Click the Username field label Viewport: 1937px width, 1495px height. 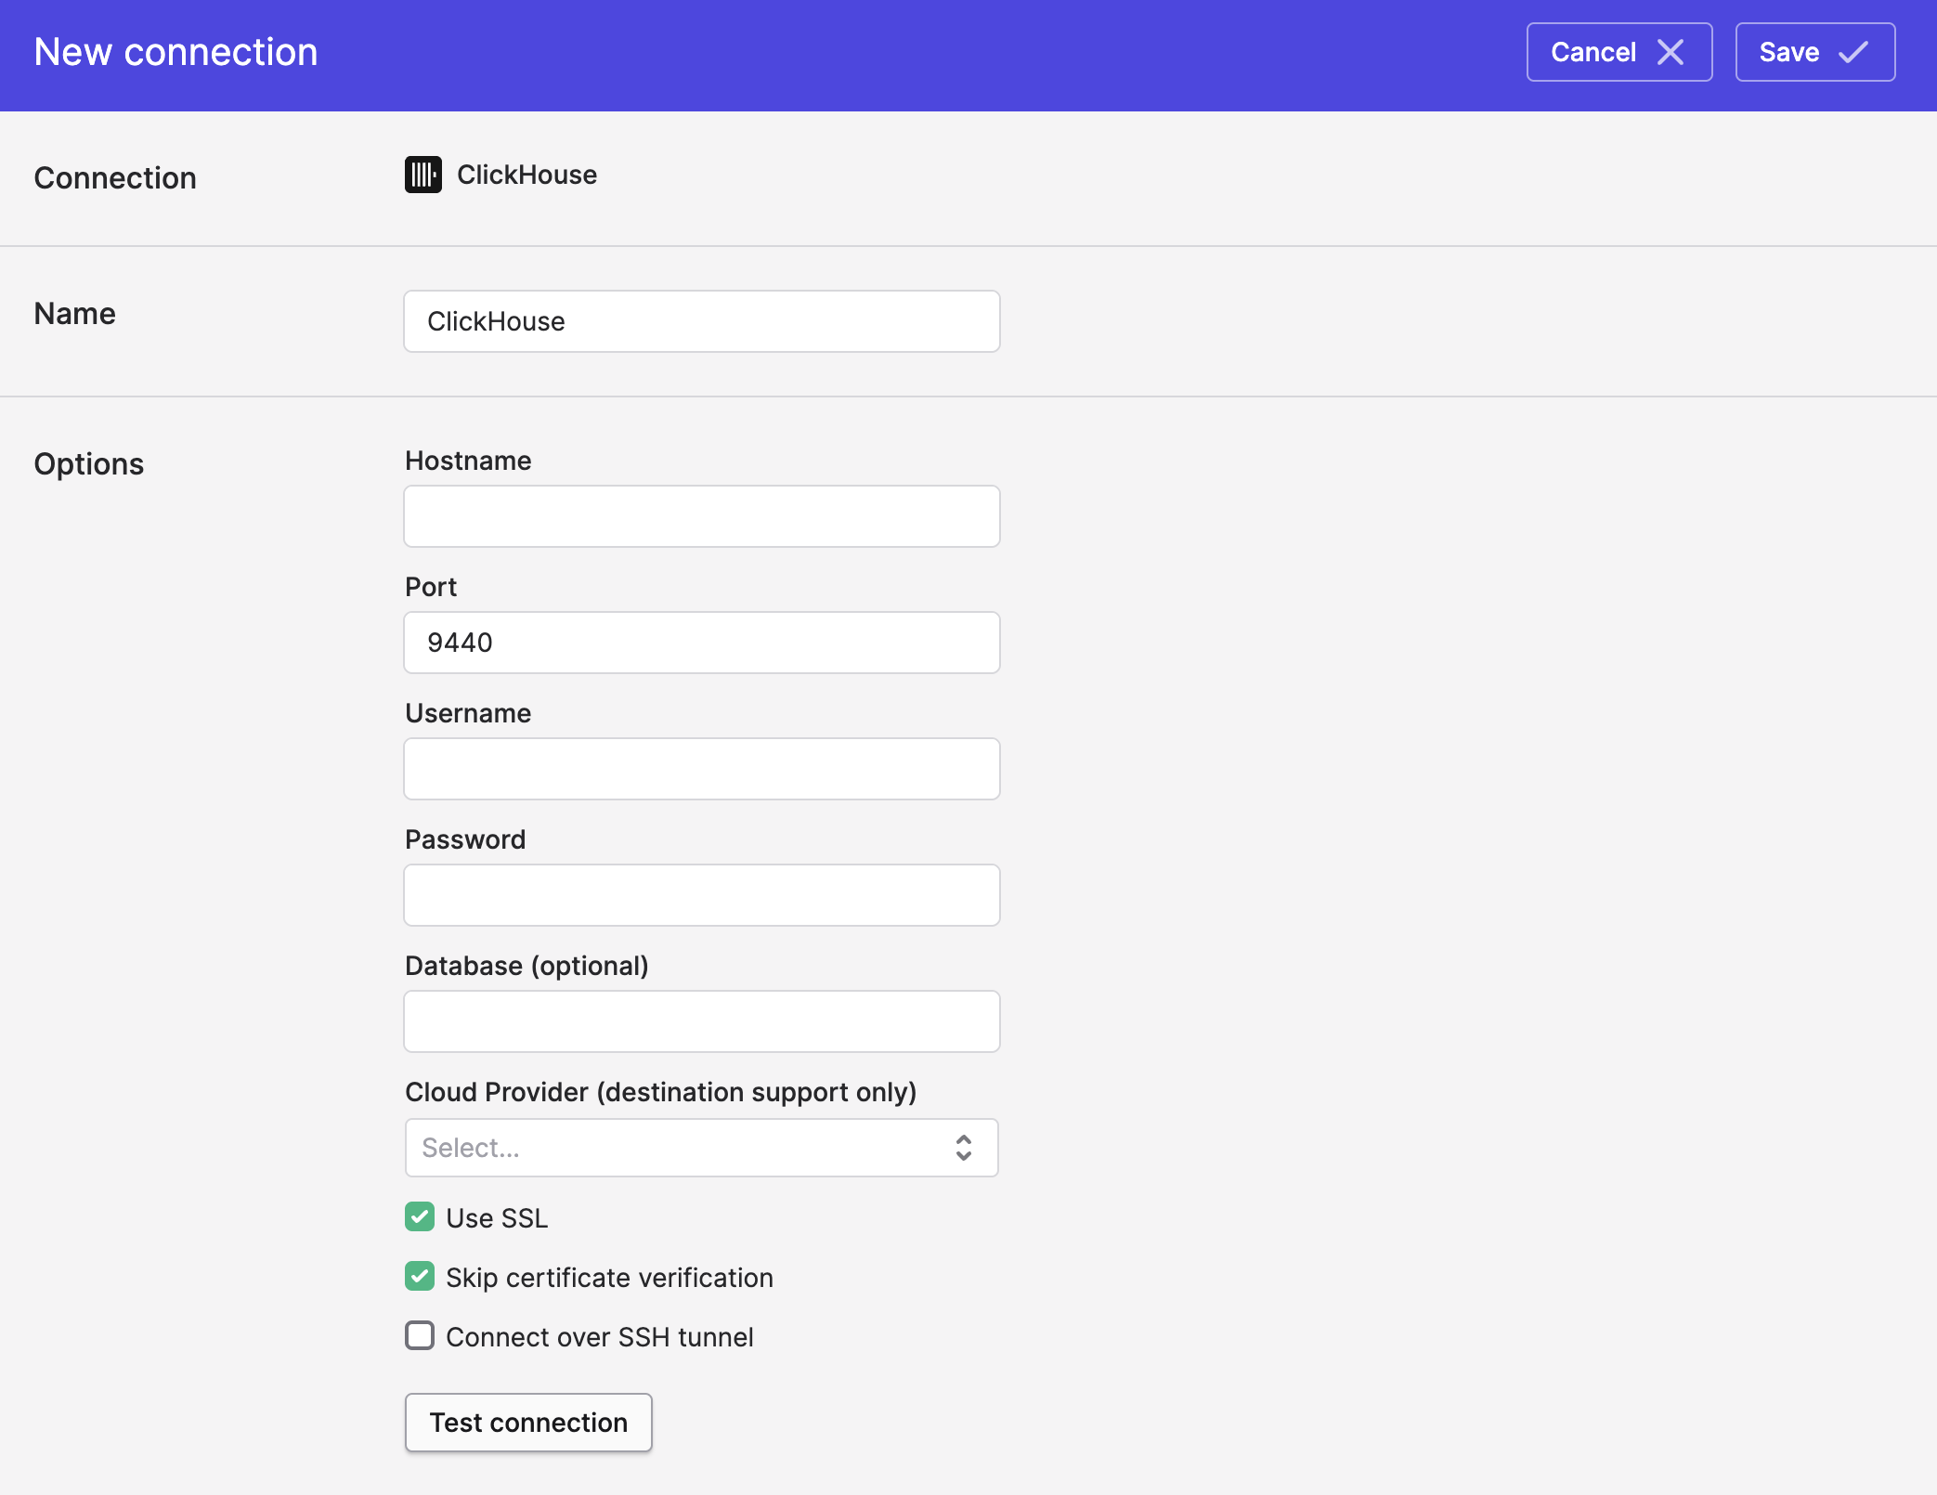[468, 713]
